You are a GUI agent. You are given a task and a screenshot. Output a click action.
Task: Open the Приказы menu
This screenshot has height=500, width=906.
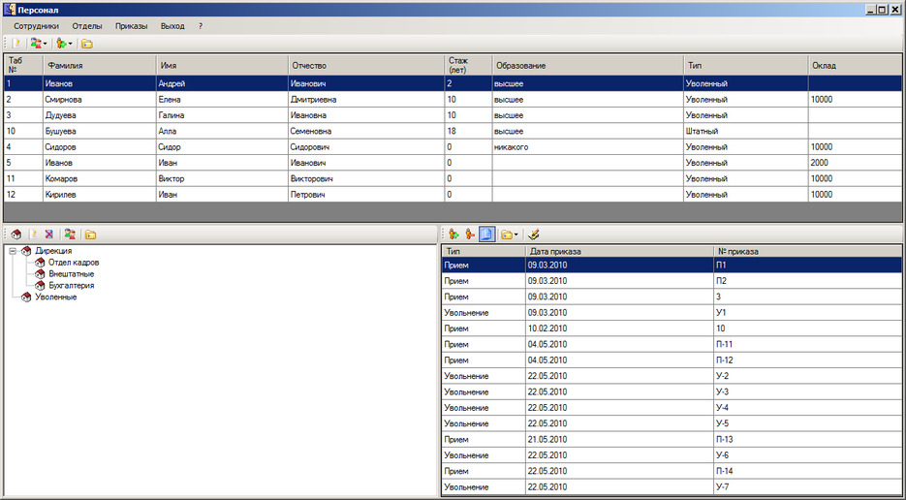point(131,26)
